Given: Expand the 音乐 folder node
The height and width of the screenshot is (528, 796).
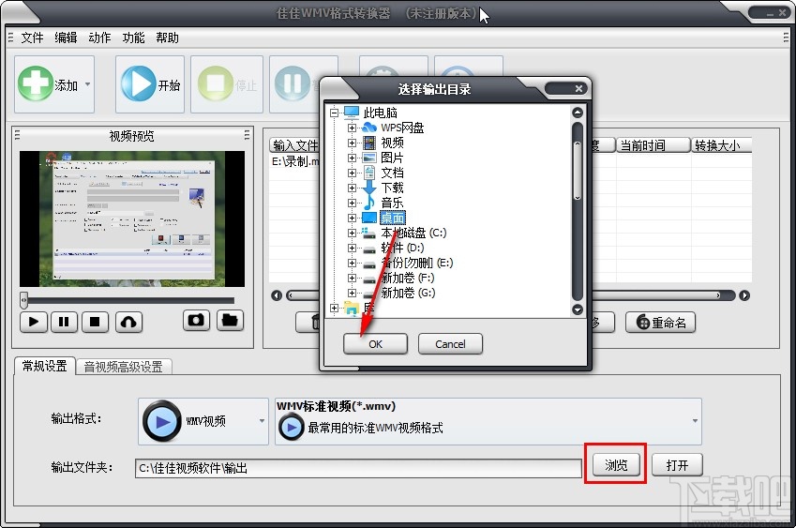Looking at the screenshot, I should (352, 204).
